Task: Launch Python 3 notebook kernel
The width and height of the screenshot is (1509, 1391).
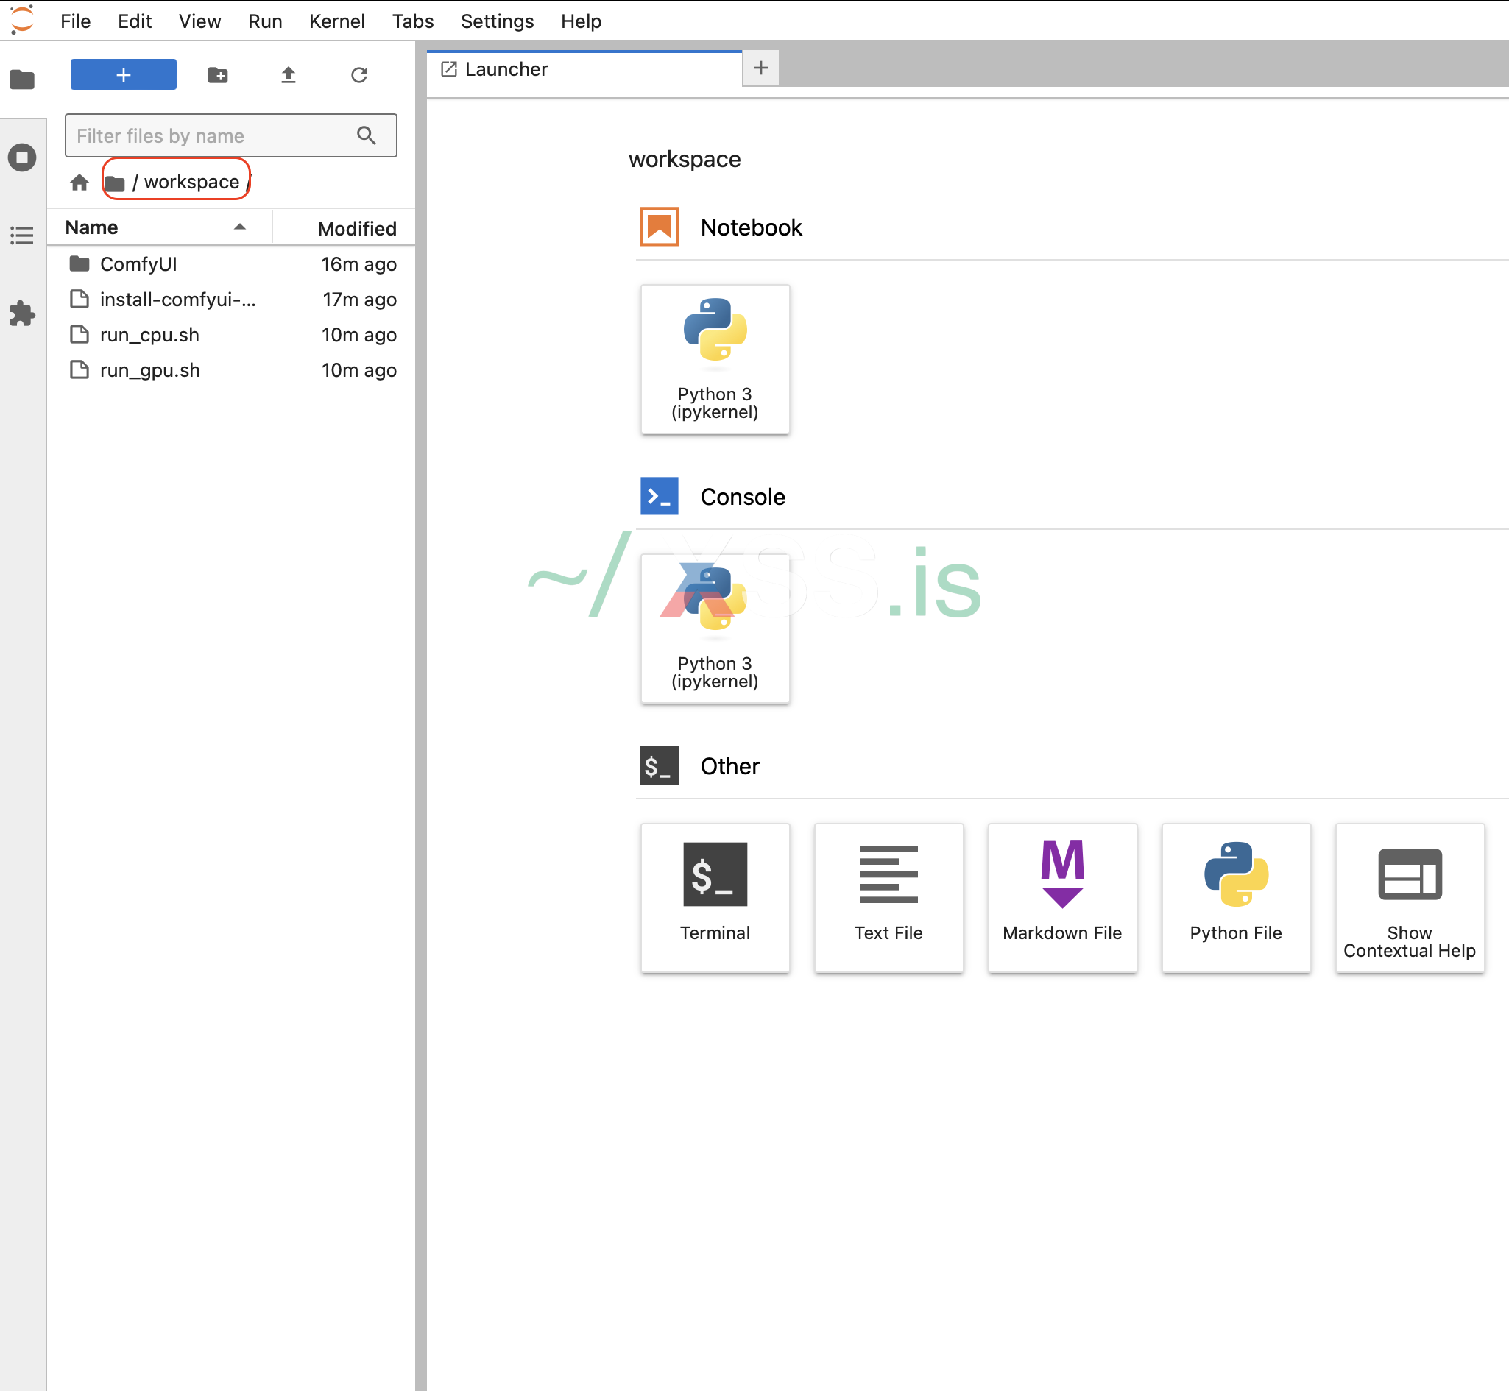Action: point(715,358)
